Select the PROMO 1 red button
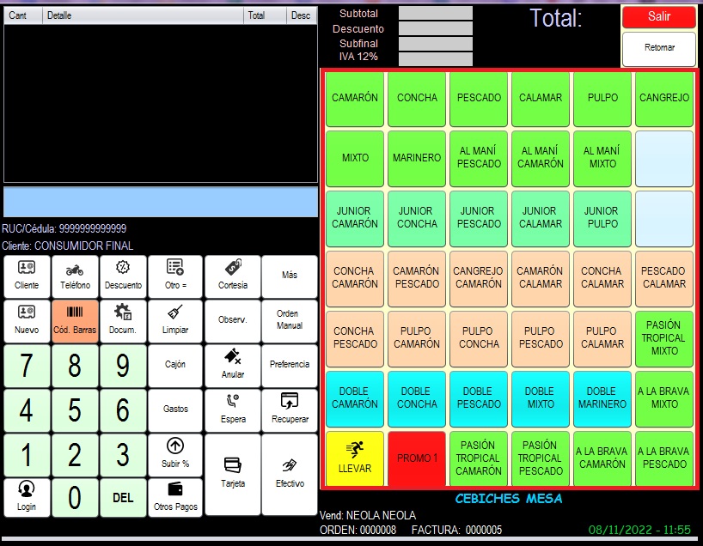This screenshot has width=703, height=546. pyautogui.click(x=417, y=458)
